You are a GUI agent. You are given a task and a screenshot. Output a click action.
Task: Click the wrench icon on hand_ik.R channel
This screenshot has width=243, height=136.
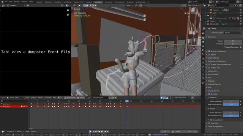(x=22, y=107)
